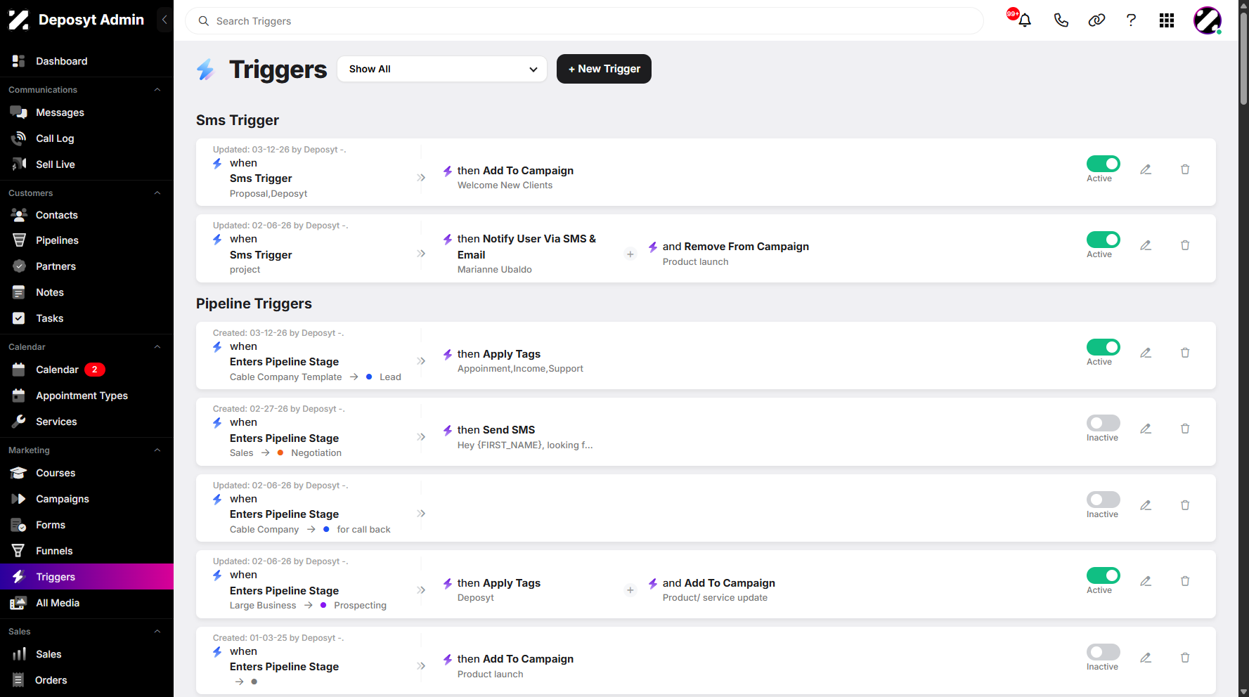This screenshot has width=1249, height=697.
Task: Open the help question mark icon
Action: click(1131, 20)
